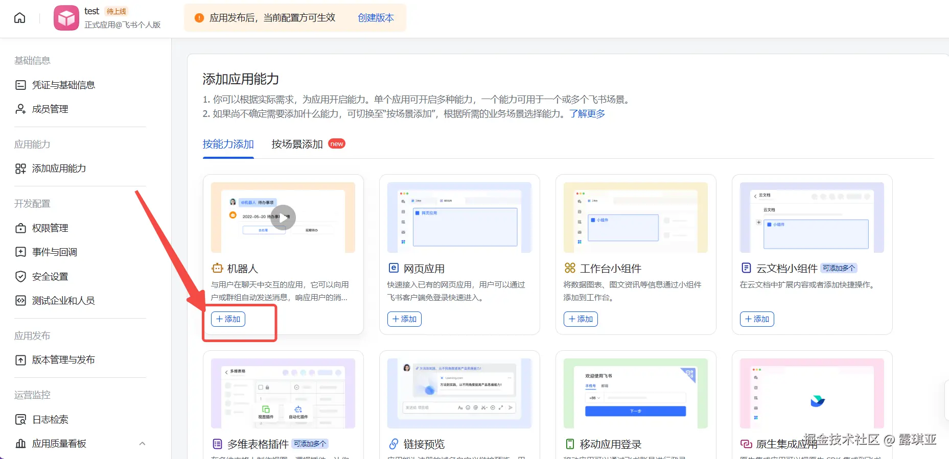Open the 网页应用 preview thumbnail
The width and height of the screenshot is (949, 459).
tap(459, 218)
